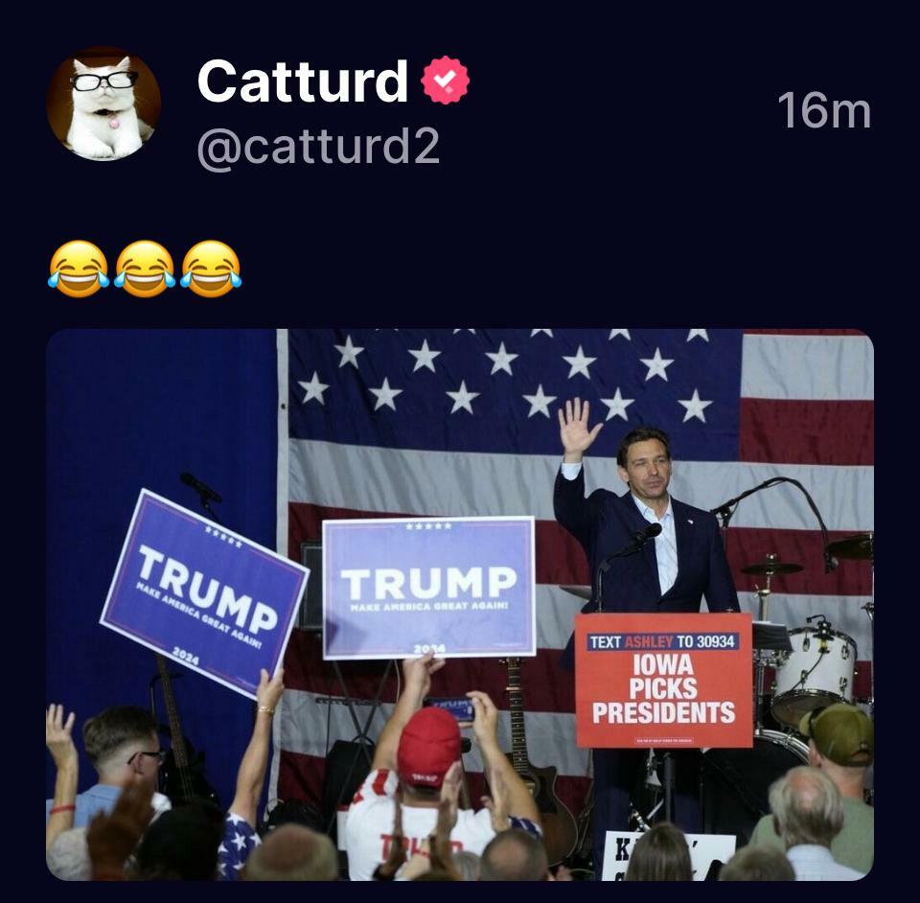Image resolution: width=920 pixels, height=903 pixels.
Task: Click the olive green cap at right
Action: [x=838, y=734]
